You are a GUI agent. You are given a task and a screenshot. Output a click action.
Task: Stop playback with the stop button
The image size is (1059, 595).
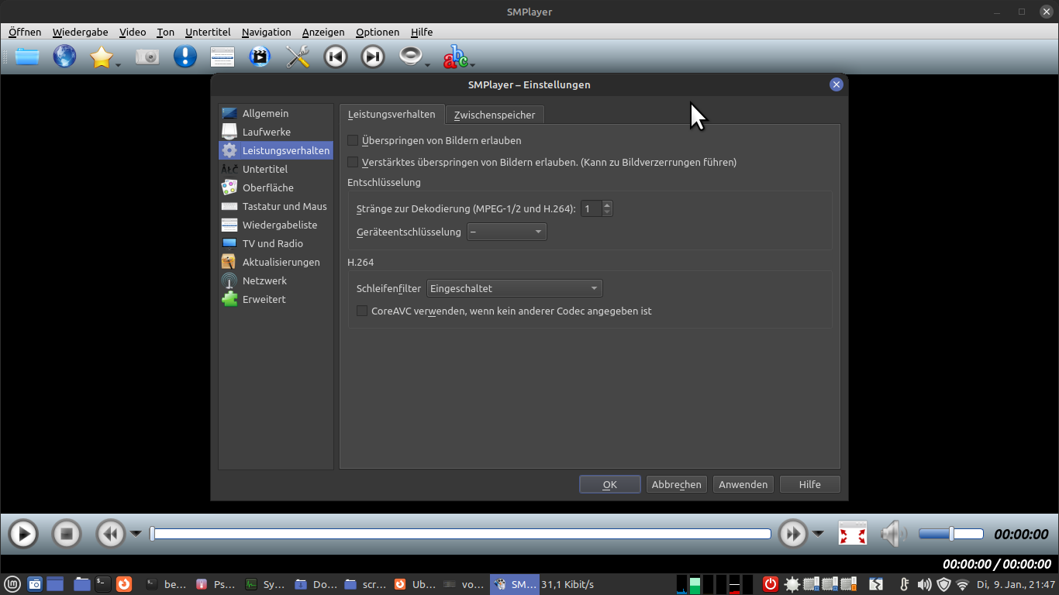coord(67,534)
